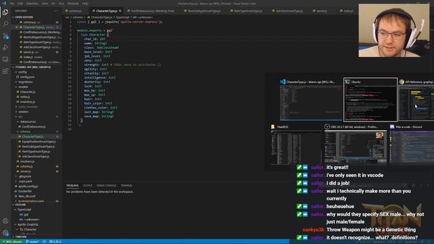Close CharacterType.js in Open Editors list
This screenshot has width=434, height=244.
coord(17,27)
